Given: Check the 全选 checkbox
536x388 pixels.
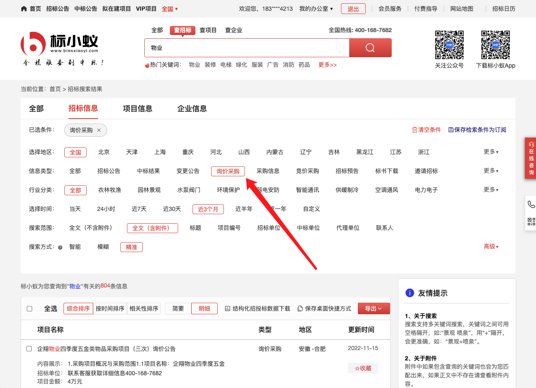Looking at the screenshot, I should tap(30, 309).
